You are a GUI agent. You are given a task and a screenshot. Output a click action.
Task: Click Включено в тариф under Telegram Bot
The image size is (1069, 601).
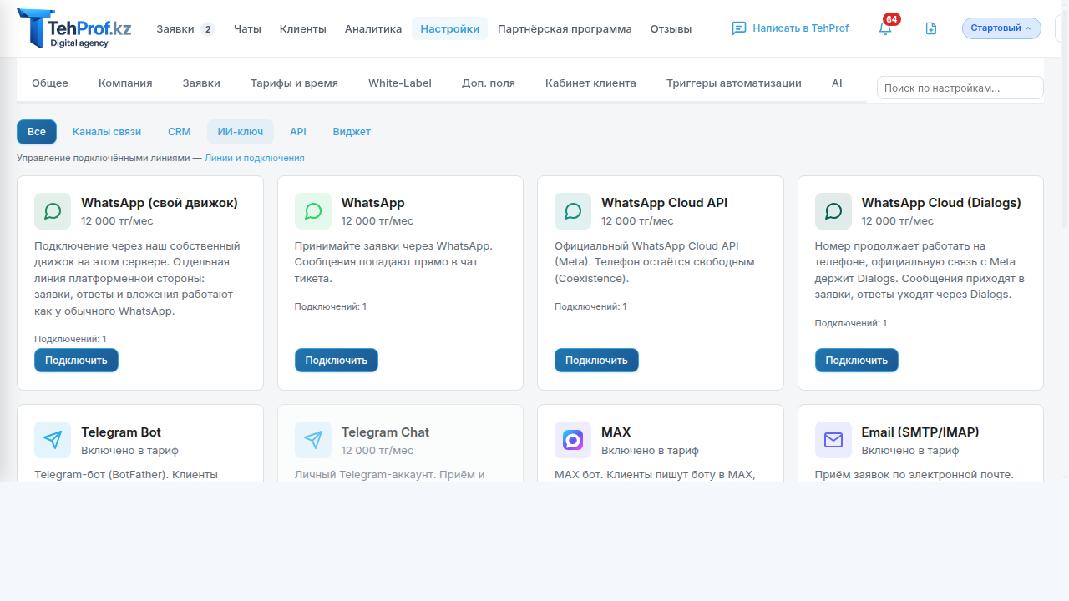click(129, 451)
